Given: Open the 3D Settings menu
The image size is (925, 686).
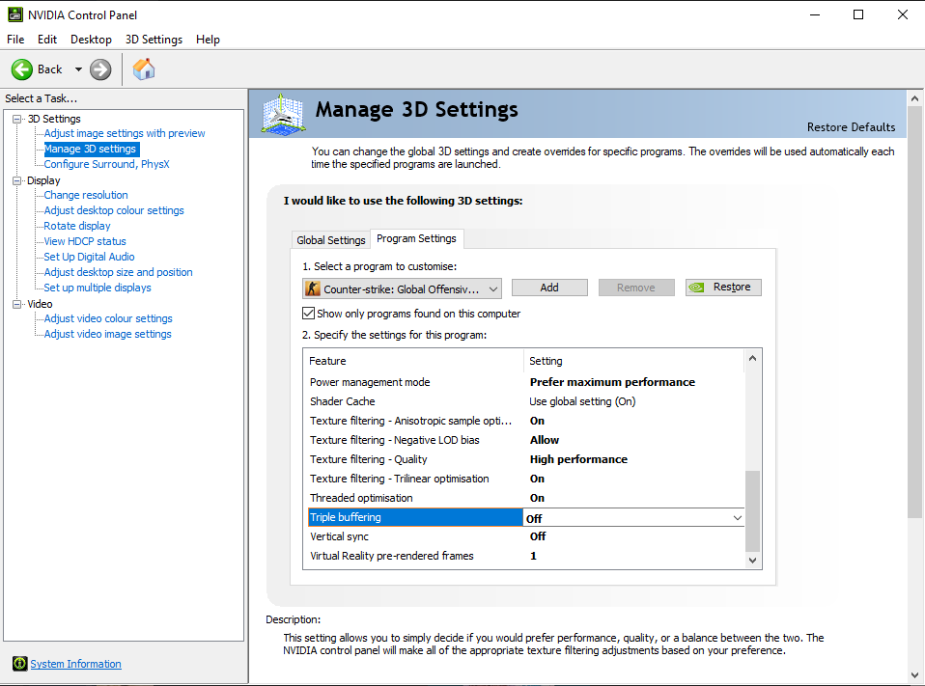Looking at the screenshot, I should [154, 40].
